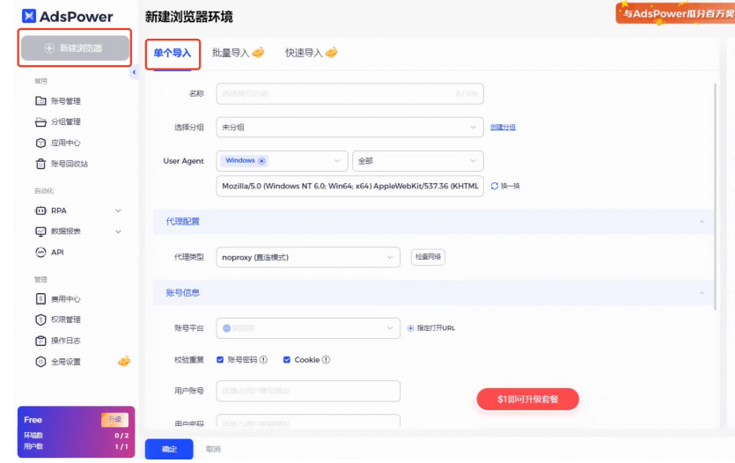Click the $1即可升级套餐 button

click(528, 400)
